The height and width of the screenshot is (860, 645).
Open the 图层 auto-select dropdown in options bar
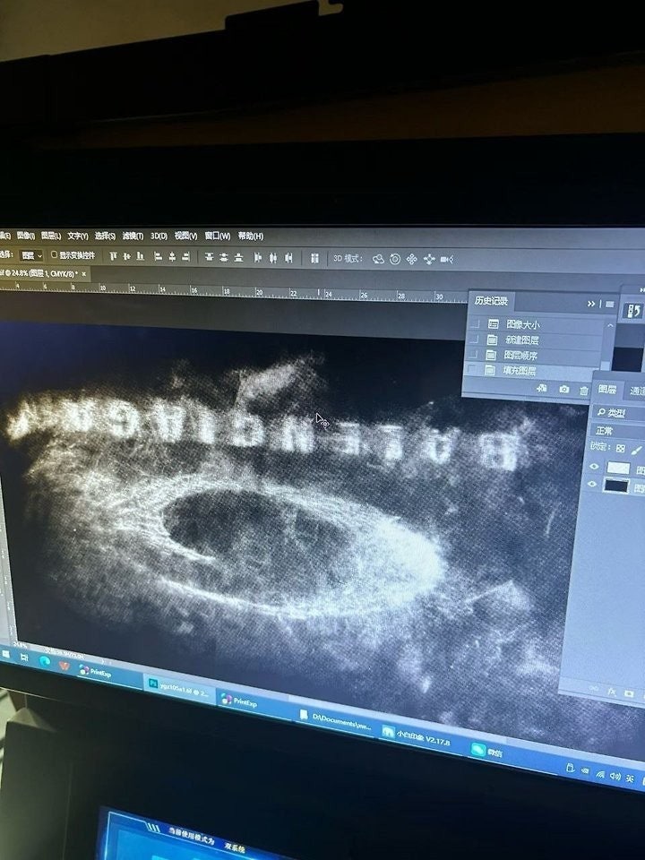[x=31, y=255]
